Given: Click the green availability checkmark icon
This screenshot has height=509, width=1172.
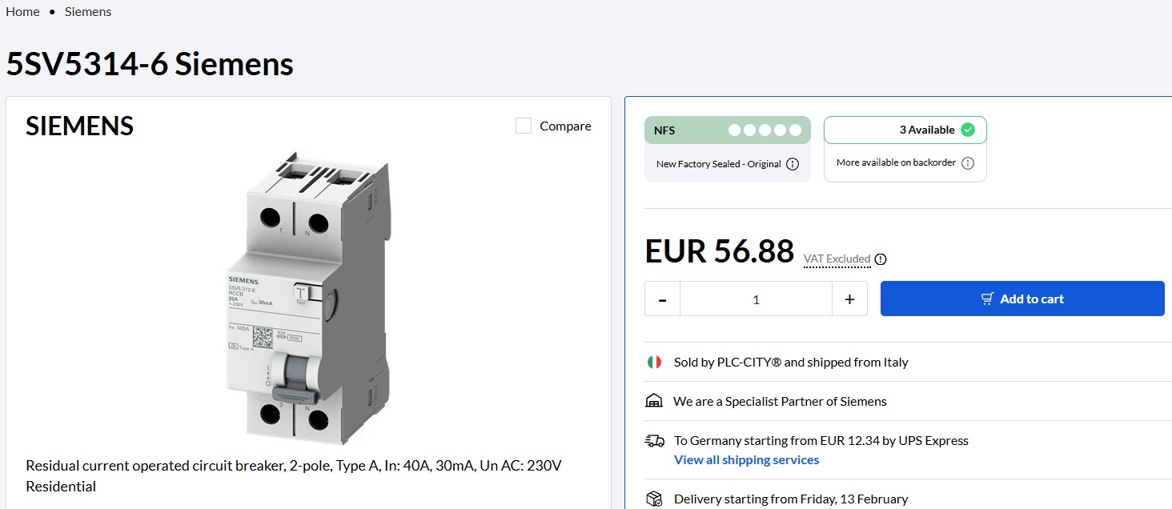Looking at the screenshot, I should tap(968, 130).
